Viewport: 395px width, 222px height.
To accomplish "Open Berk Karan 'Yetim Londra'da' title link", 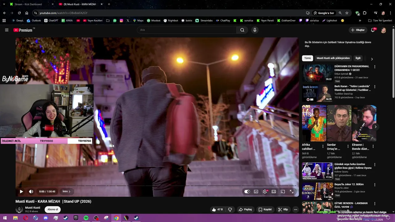I will point(352,88).
